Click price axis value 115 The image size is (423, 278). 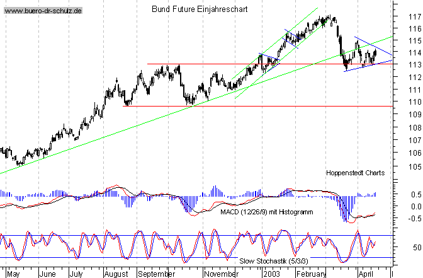(x=415, y=41)
